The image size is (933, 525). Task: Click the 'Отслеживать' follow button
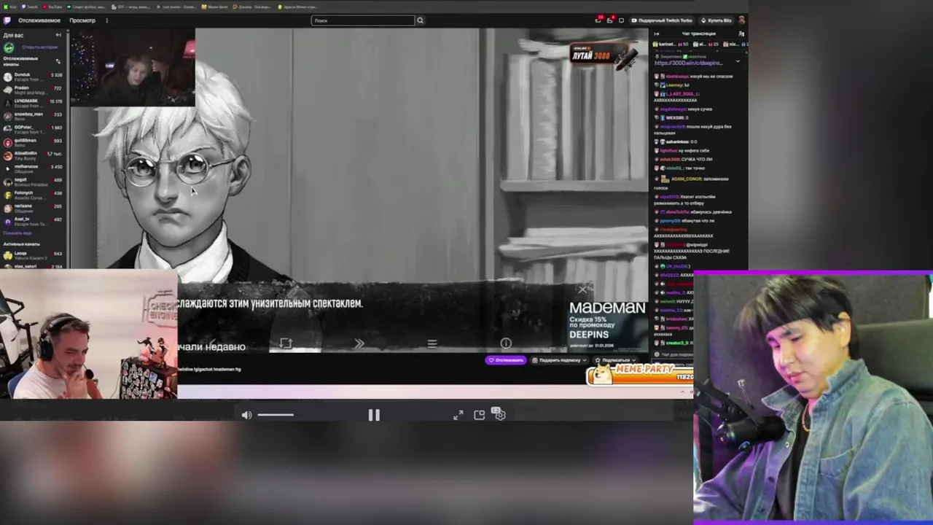tap(506, 360)
